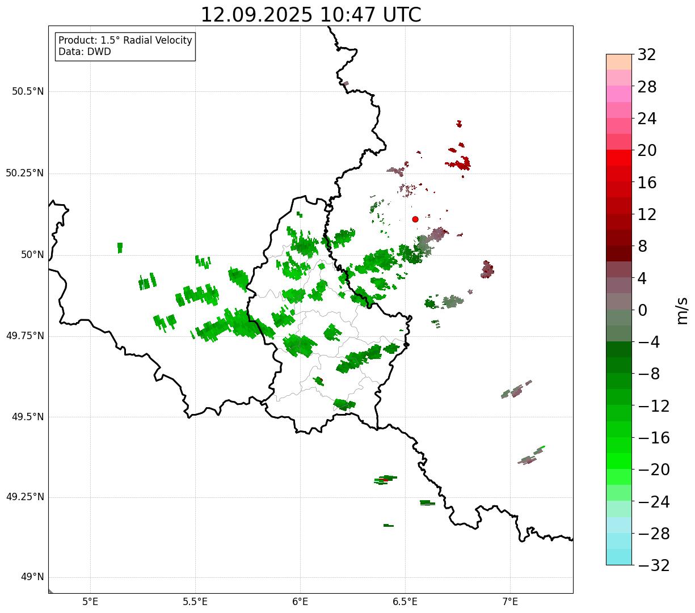The height and width of the screenshot is (613, 695).
Task: Click colorbar tick value 0
Action: click(642, 310)
